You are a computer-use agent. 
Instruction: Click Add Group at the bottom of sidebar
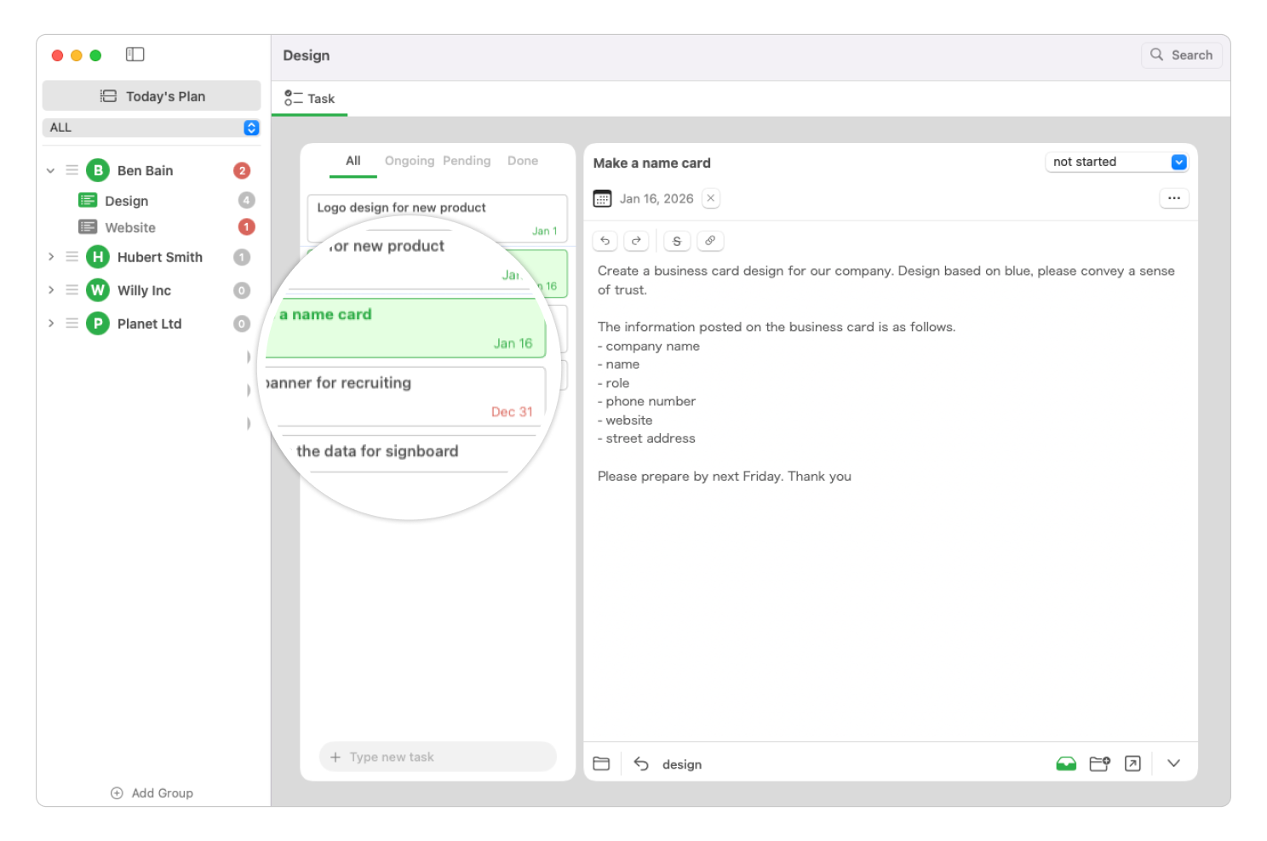click(152, 792)
